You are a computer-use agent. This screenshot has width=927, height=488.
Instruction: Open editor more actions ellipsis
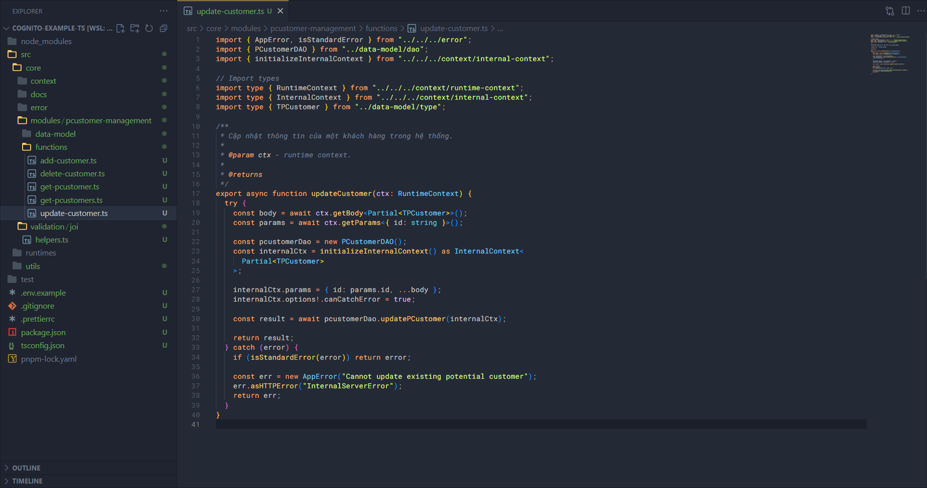point(921,11)
